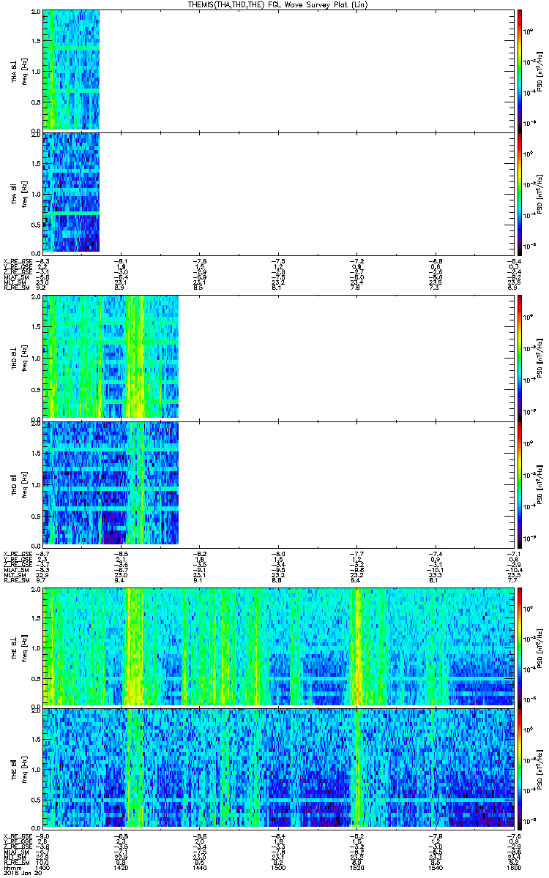Click the 'hhmm' axis label

[11, 868]
